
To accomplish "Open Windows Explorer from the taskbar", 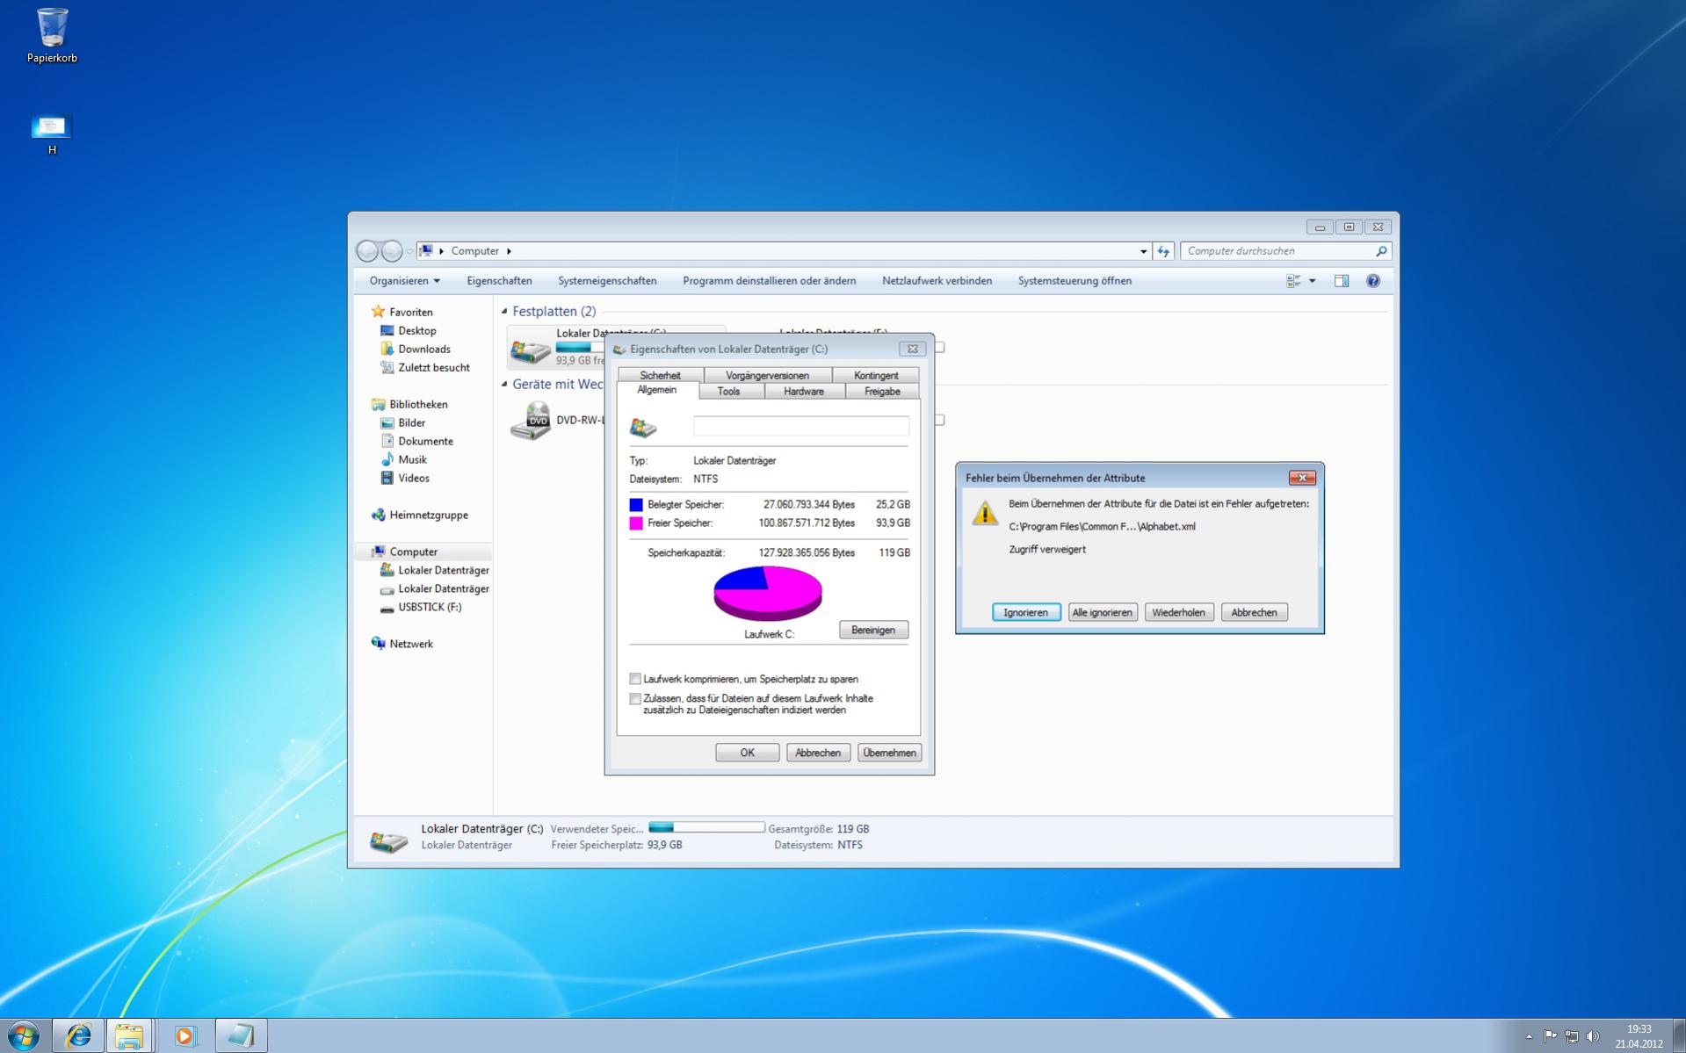I will pyautogui.click(x=129, y=1036).
